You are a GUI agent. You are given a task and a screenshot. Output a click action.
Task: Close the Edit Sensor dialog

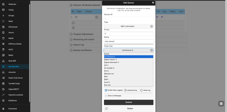153,3
